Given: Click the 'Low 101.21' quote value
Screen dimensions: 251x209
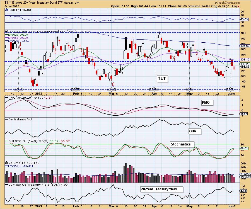Looking at the screenshot, I should click(158, 6).
